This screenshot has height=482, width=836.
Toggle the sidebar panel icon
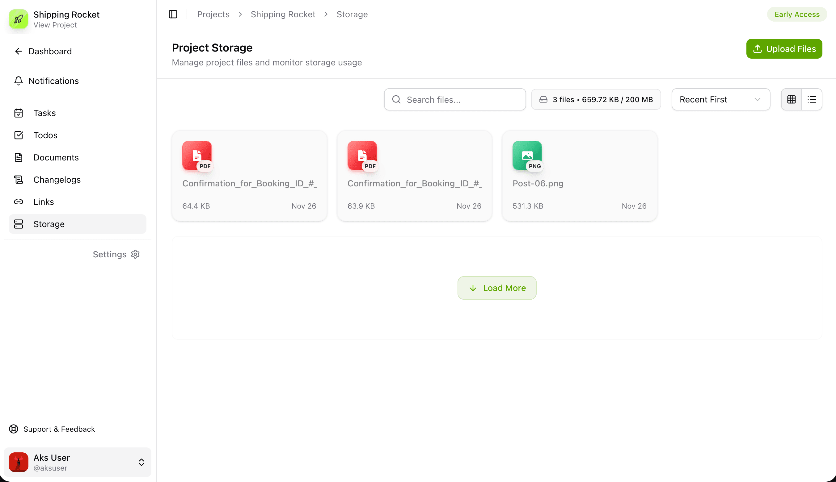(x=173, y=14)
